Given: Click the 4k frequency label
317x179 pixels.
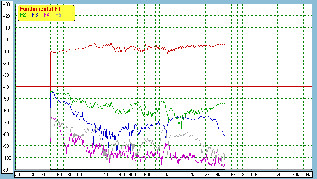Looking at the screenshot, I should (x=218, y=175).
